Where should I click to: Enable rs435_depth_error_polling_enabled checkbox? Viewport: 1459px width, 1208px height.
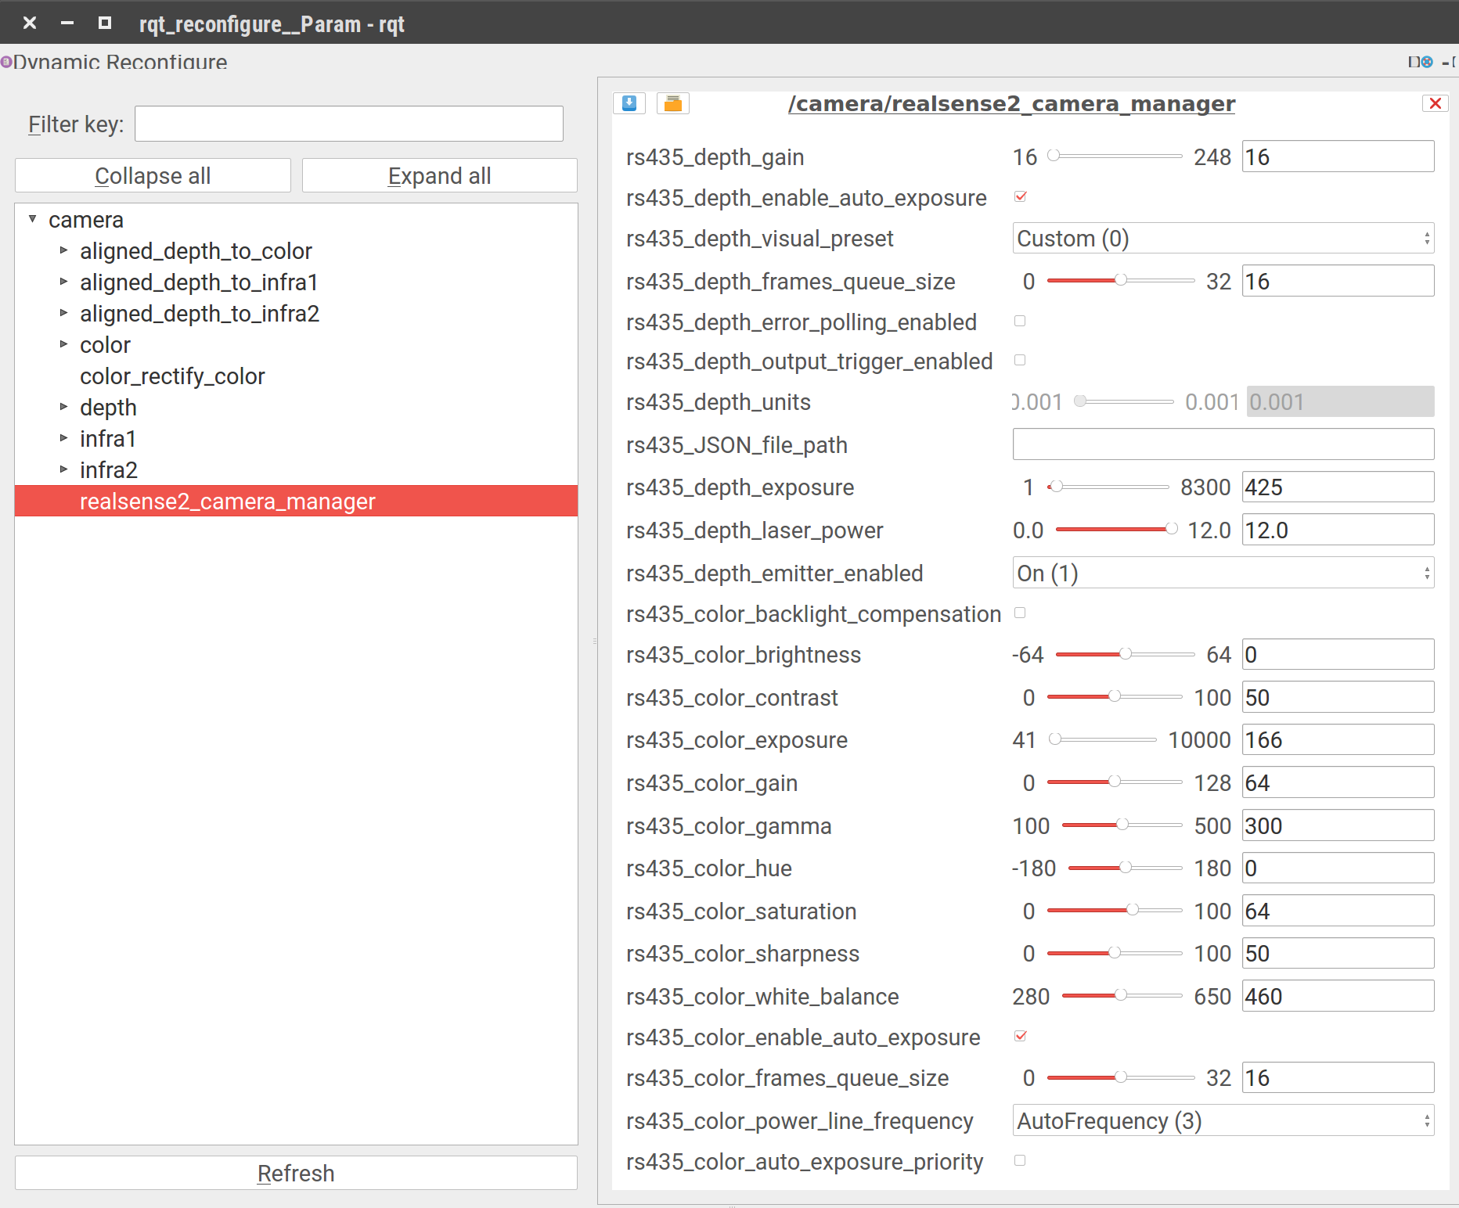(1020, 321)
